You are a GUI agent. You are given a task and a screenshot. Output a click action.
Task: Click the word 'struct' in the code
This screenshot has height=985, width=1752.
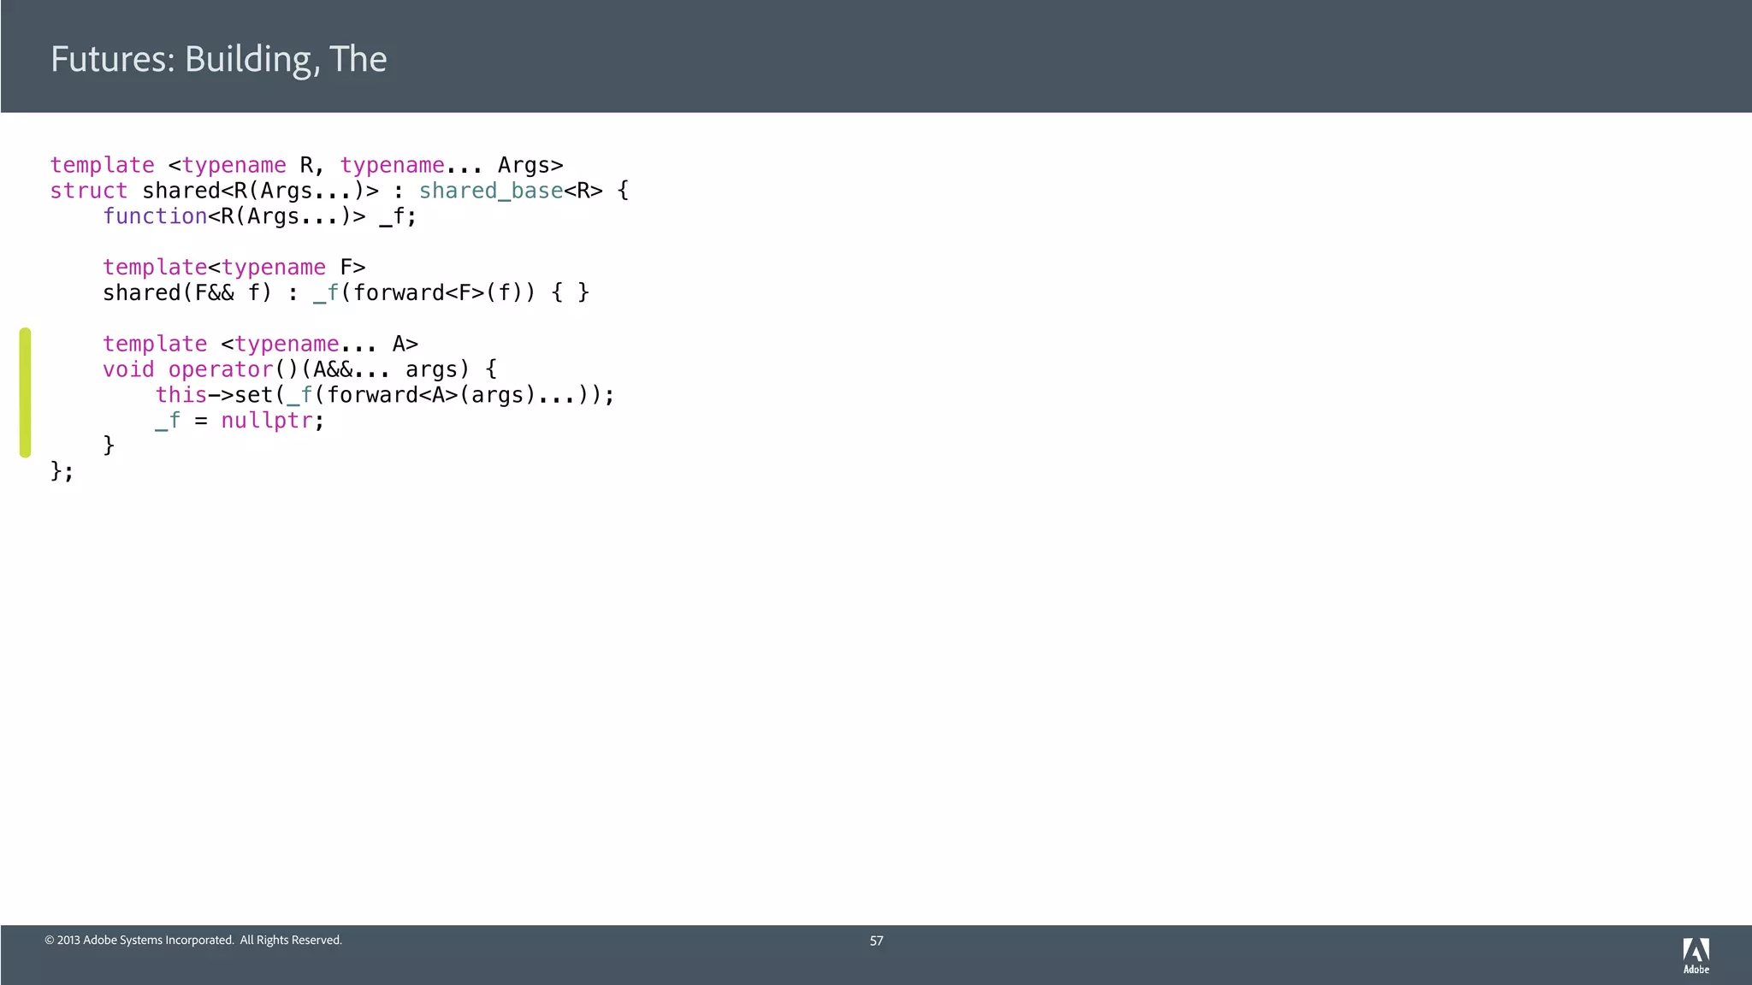[88, 191]
